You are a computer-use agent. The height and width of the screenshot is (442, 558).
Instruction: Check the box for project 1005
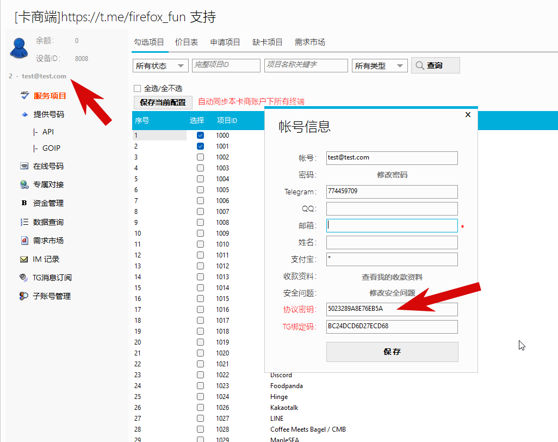click(200, 190)
